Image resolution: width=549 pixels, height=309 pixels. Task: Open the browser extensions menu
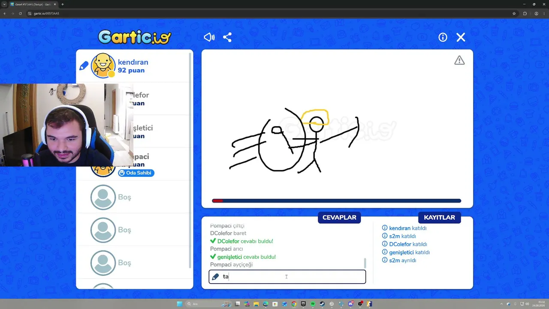[x=525, y=13]
